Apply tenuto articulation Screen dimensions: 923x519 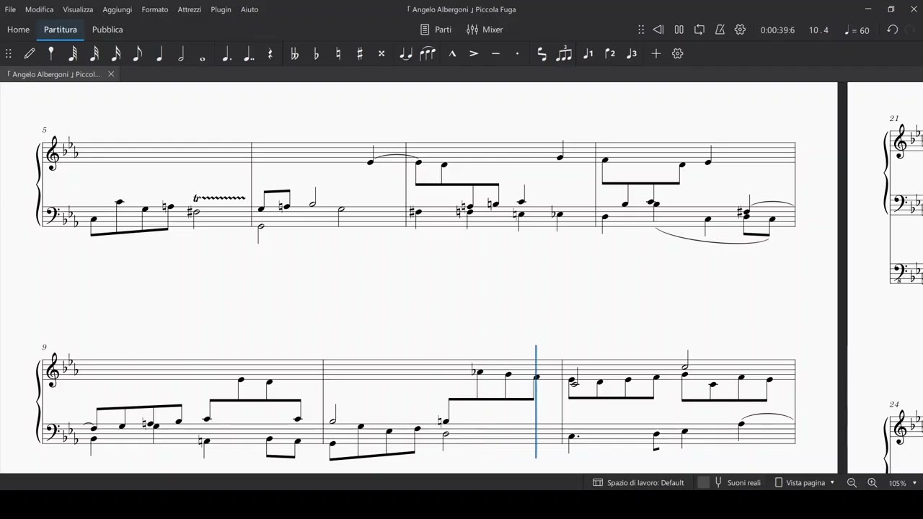pos(495,53)
